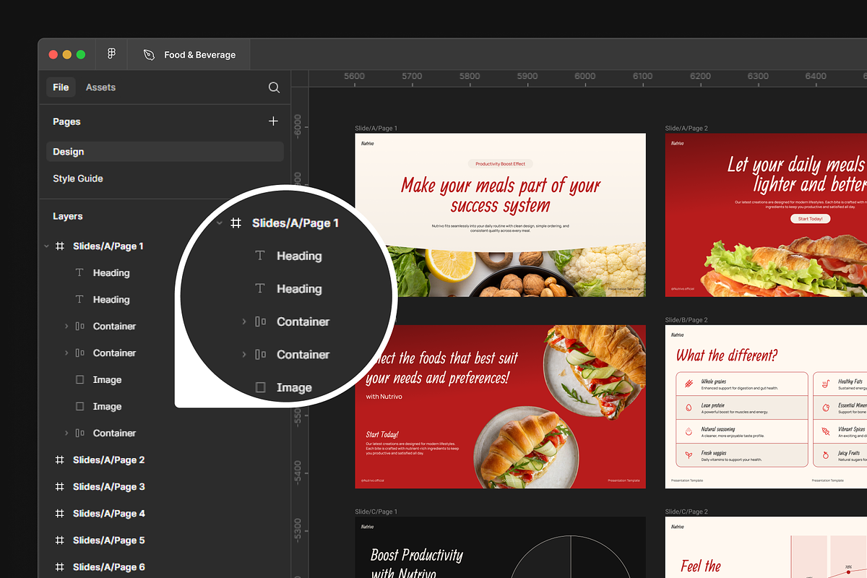Viewport: 867px width, 578px height.
Task: Select the croissant plate image on red slide
Action: tap(525, 449)
